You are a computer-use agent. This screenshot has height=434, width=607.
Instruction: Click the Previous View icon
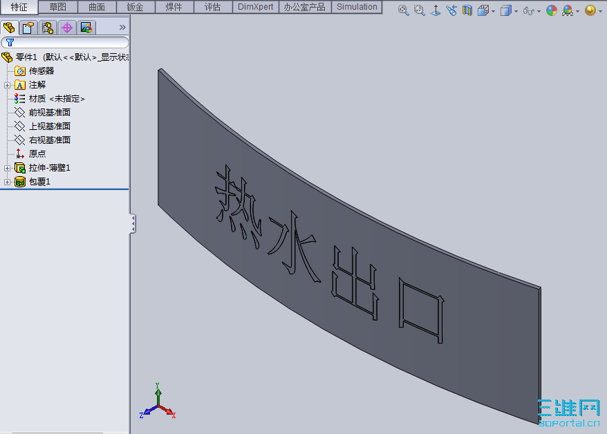coord(451,10)
